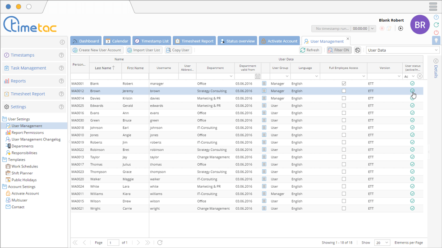
Task: Click the lightbulb tips icon
Action: coord(436,41)
